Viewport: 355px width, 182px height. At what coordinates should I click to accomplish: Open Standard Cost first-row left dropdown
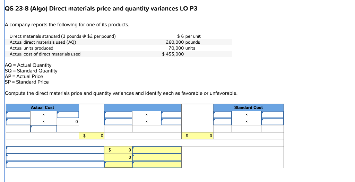[x=223, y=114]
